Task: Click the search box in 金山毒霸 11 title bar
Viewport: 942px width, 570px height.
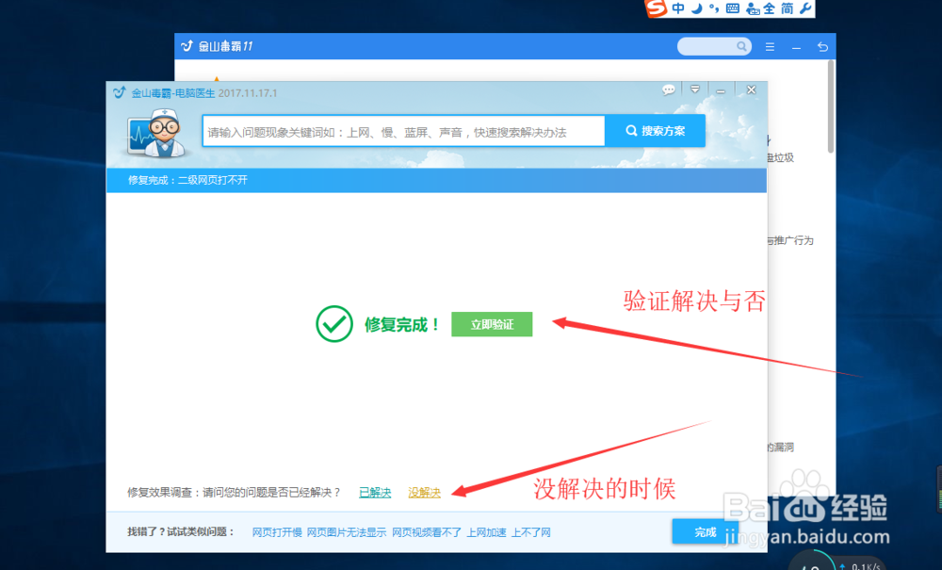Action: click(714, 46)
